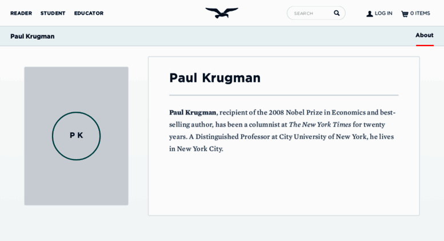
Task: Click the shopping cart icon
Action: coord(405,14)
